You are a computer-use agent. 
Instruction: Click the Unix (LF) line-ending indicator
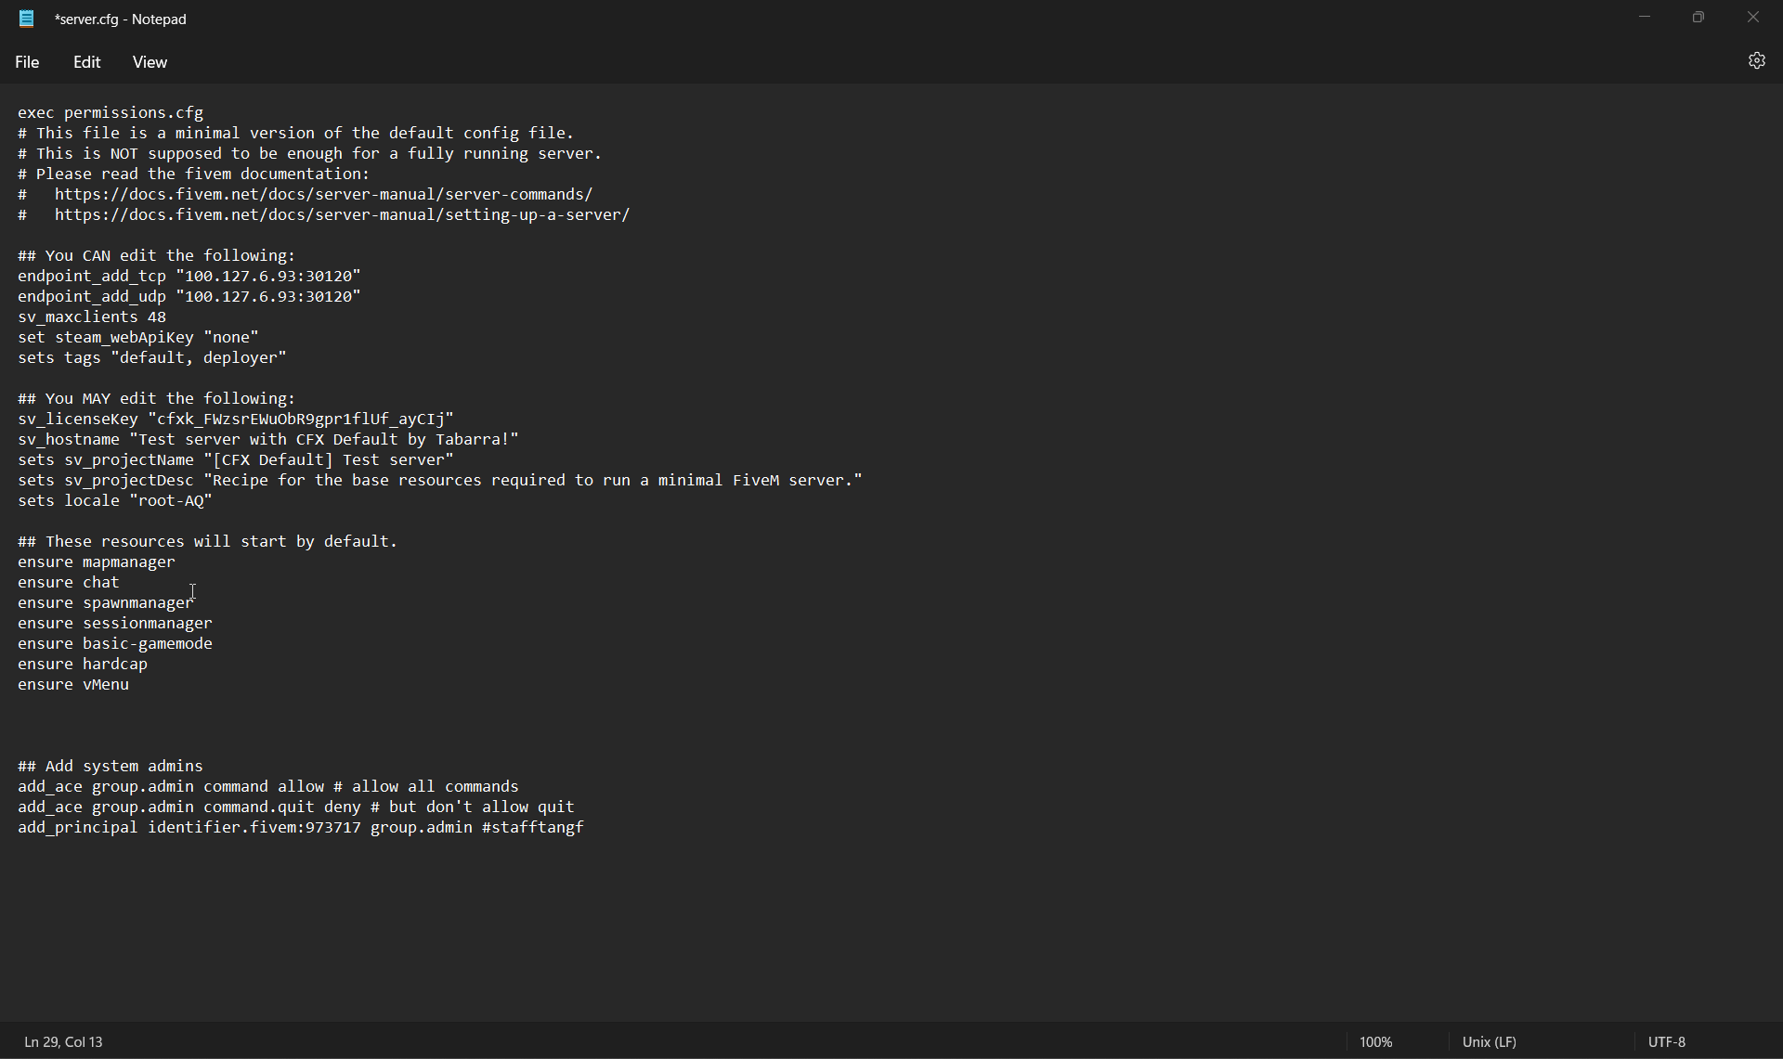(1490, 1041)
